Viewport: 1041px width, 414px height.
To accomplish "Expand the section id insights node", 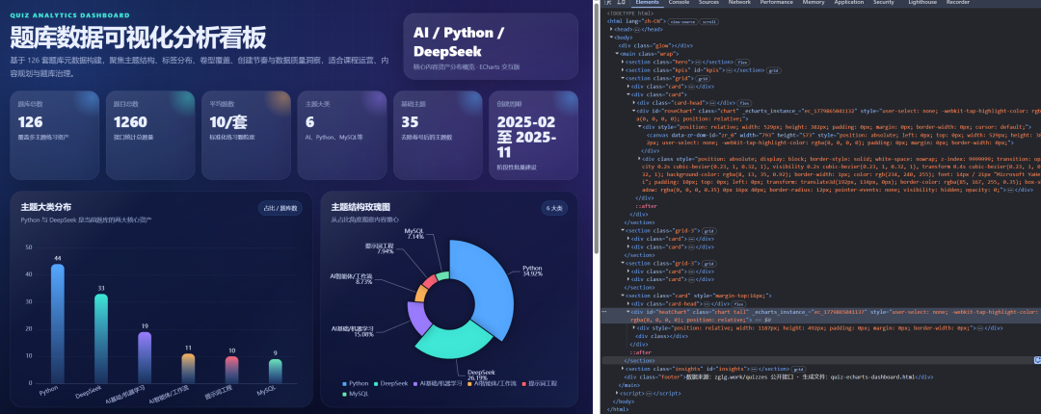I will pos(623,368).
